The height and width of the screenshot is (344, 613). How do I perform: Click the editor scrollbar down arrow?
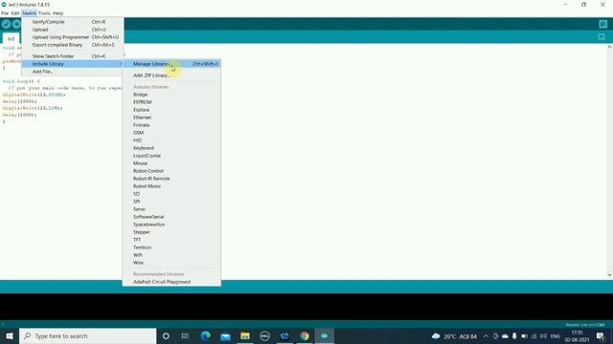[x=609, y=275]
